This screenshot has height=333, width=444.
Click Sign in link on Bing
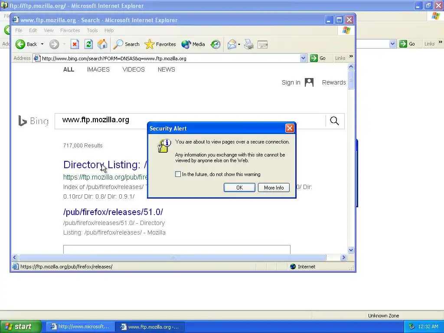click(x=291, y=82)
